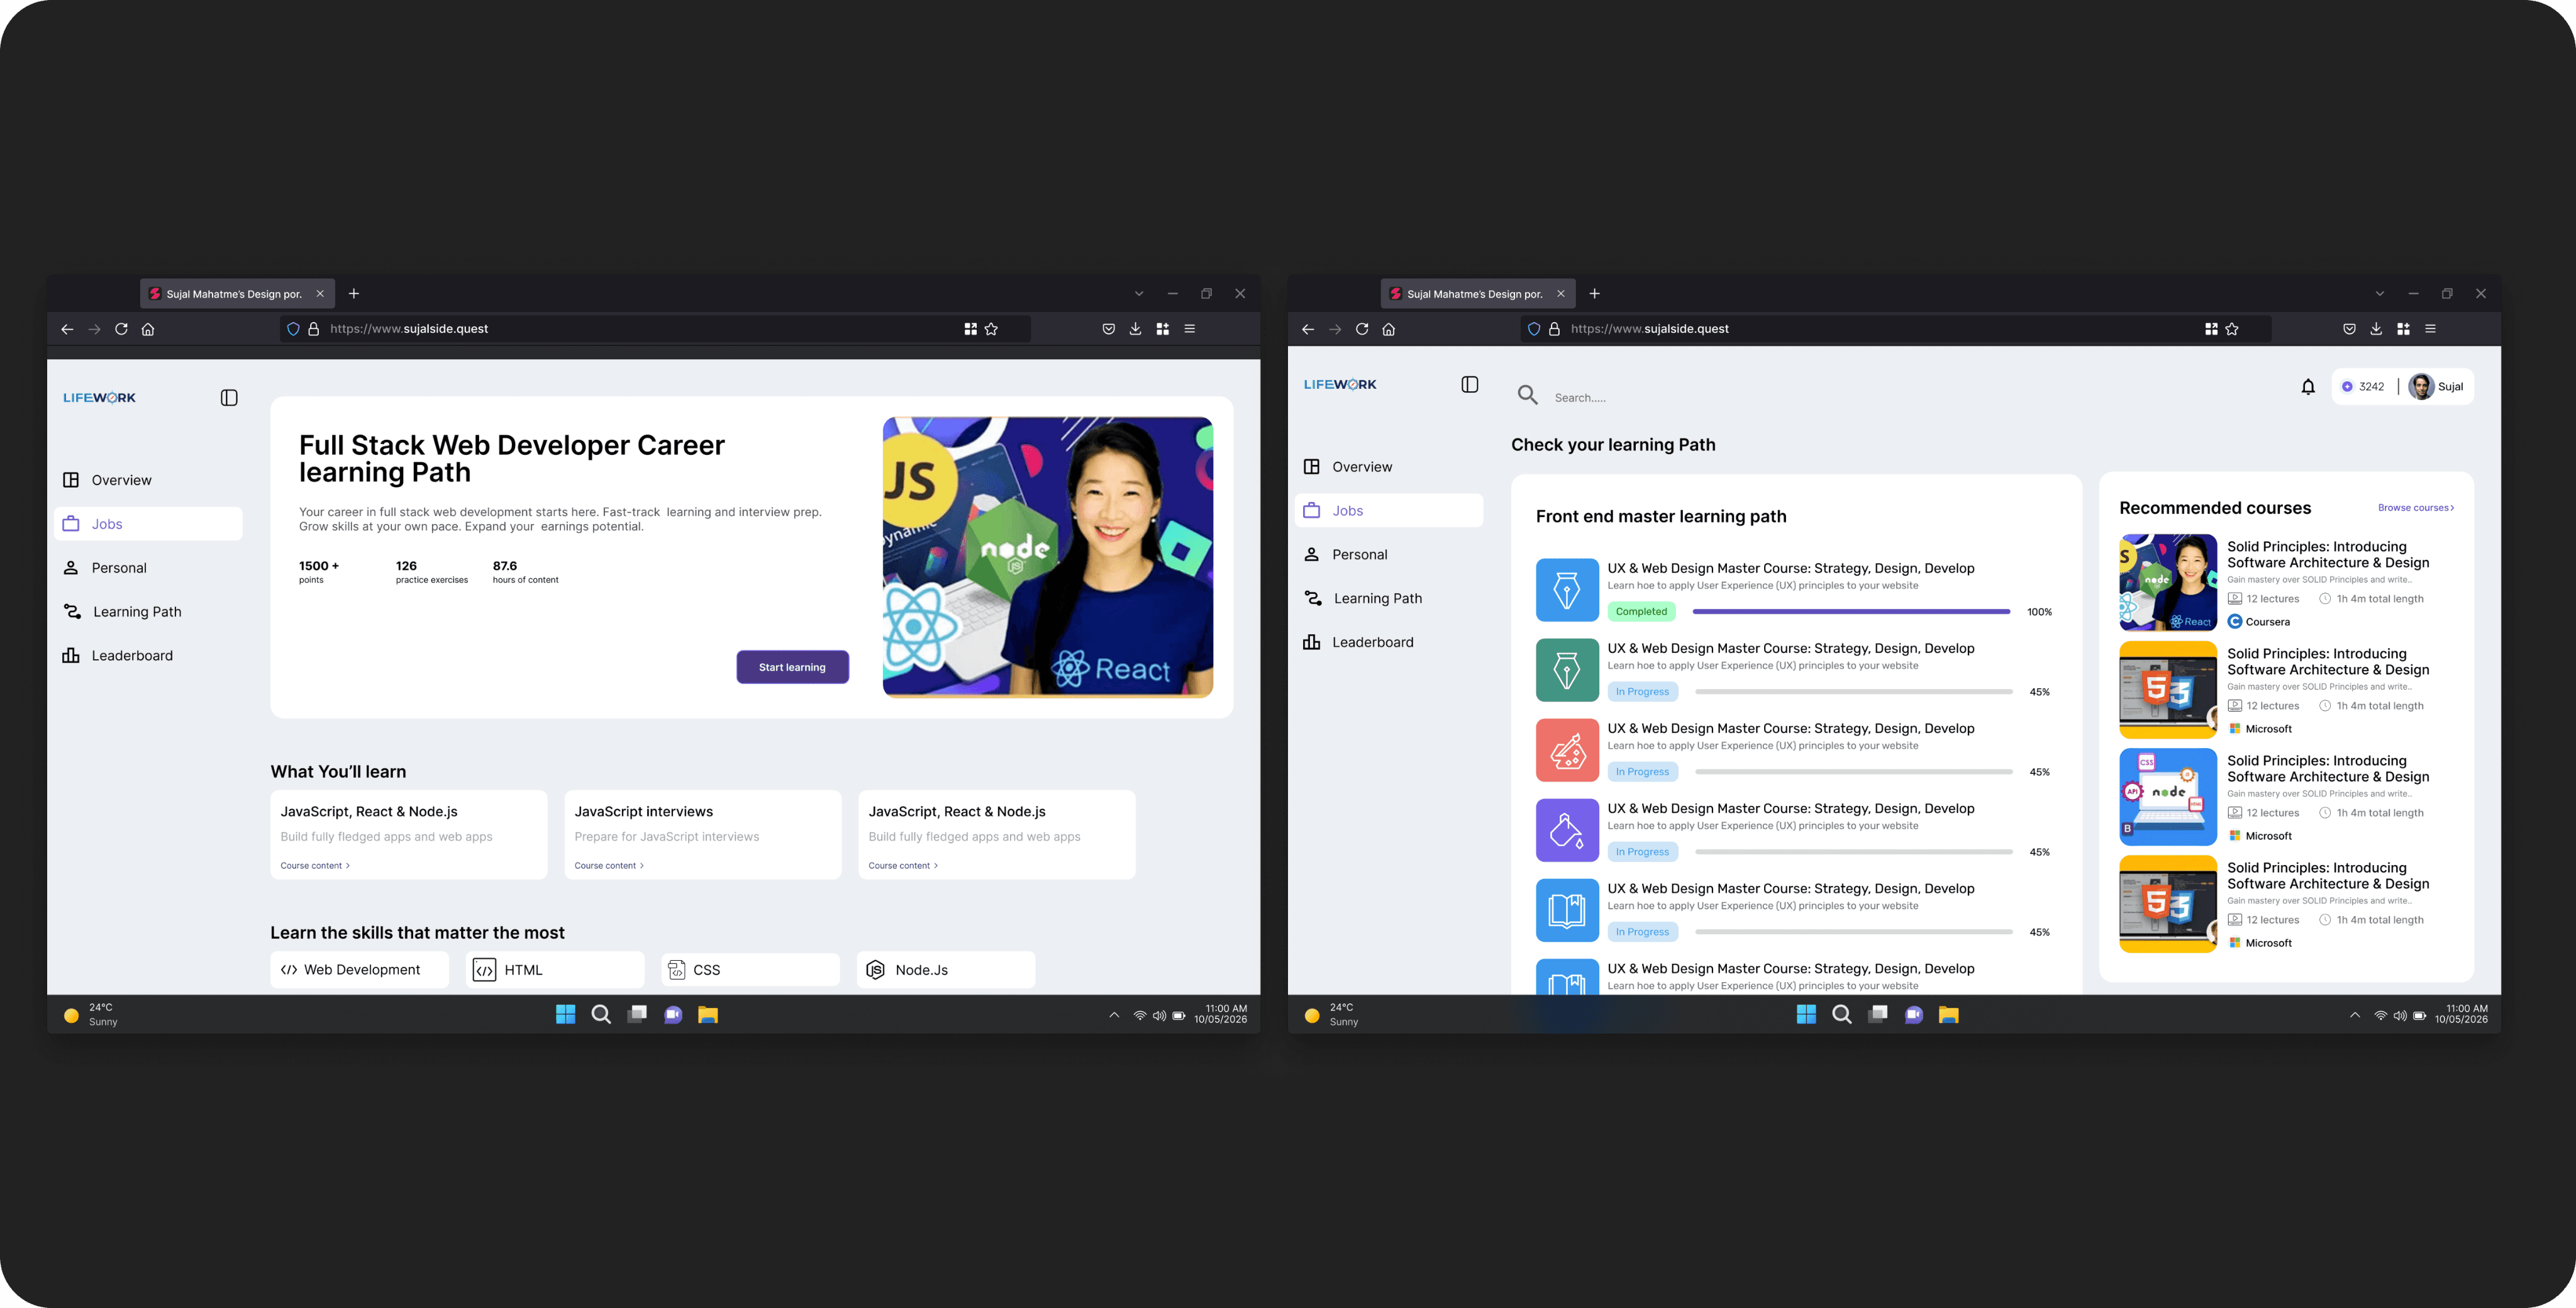Viewport: 2576px width, 1308px height.
Task: Toggle sidebar collapse icon in left window
Action: (x=229, y=398)
